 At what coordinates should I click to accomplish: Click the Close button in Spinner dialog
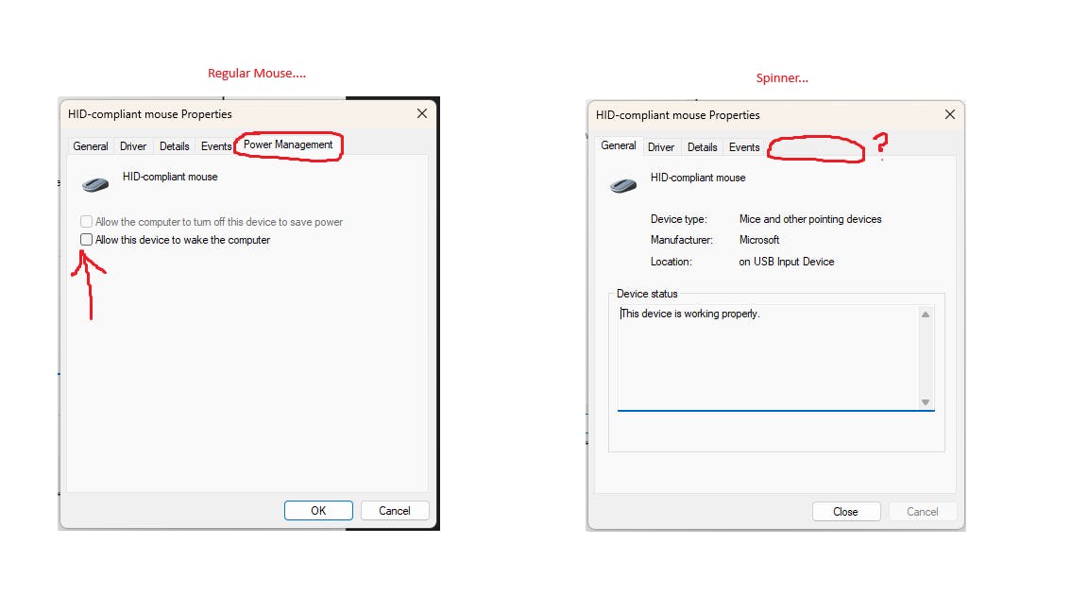click(845, 512)
